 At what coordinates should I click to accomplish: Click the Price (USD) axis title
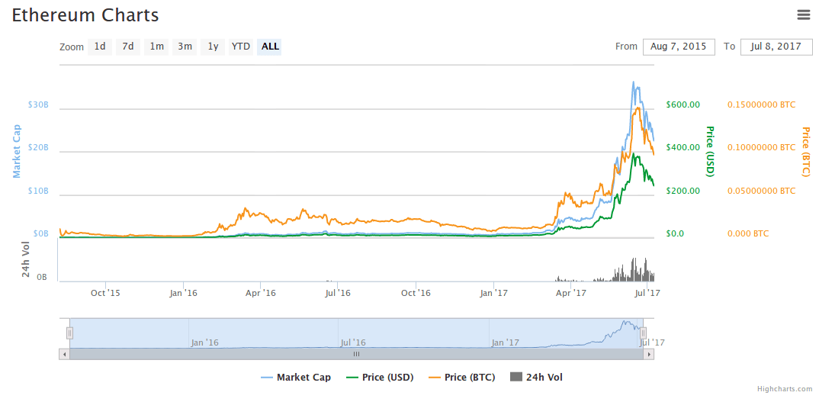(x=709, y=151)
